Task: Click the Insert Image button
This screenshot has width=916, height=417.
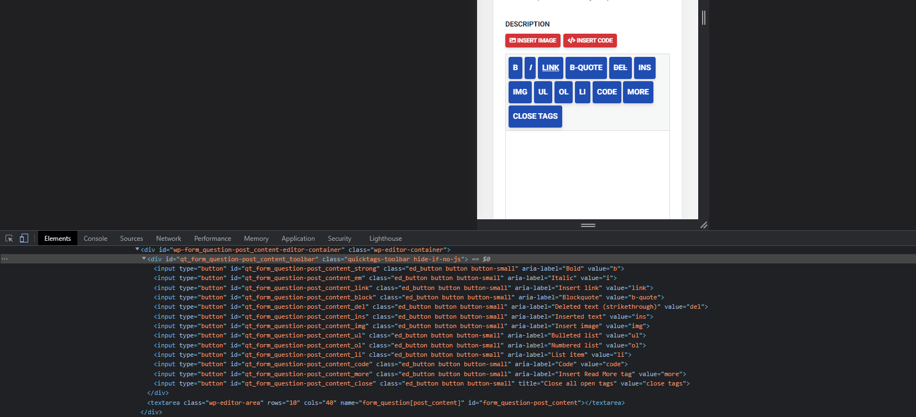Action: (533, 40)
